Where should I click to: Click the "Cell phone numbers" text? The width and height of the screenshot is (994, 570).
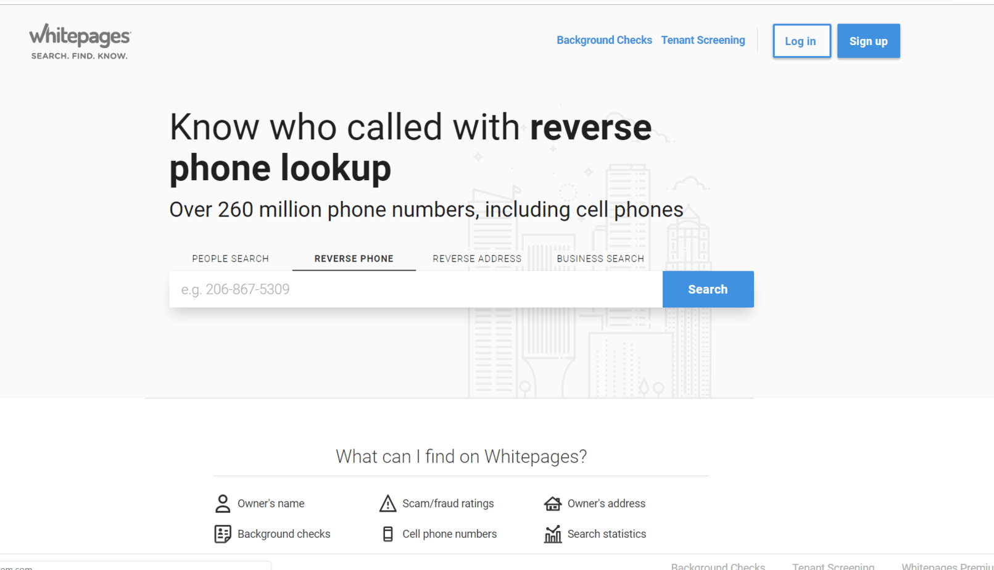(449, 534)
